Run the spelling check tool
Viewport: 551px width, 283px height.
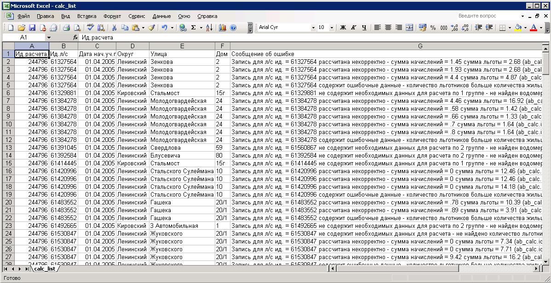(91, 28)
